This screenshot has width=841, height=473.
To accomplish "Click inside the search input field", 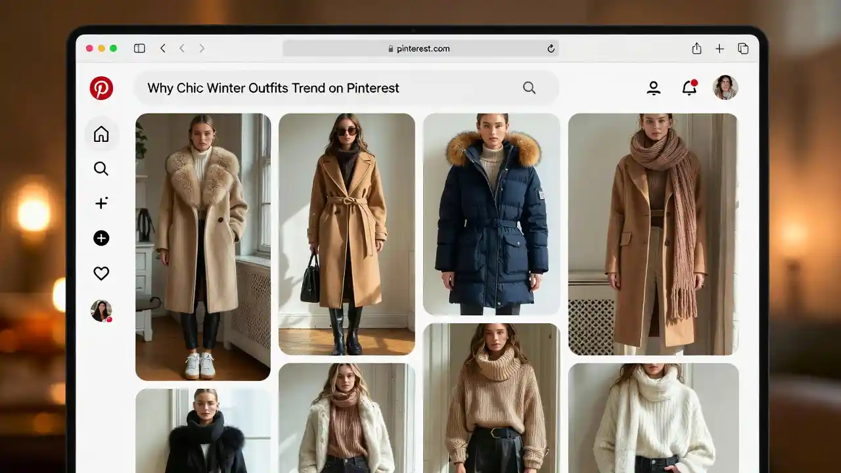I will [296, 87].
